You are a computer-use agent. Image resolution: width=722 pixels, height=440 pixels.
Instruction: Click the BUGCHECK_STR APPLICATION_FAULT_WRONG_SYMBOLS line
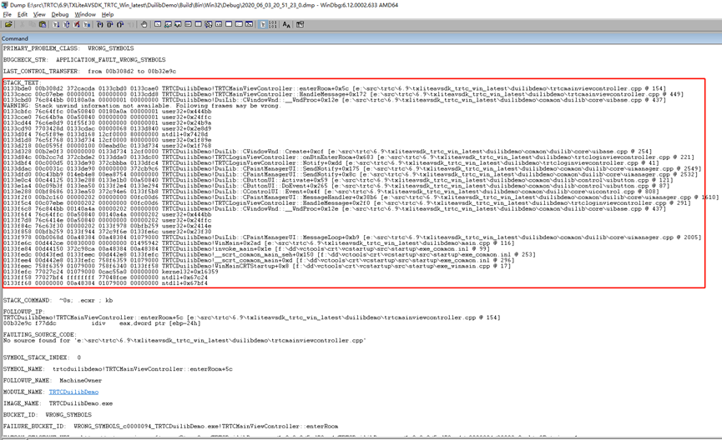coord(84,60)
